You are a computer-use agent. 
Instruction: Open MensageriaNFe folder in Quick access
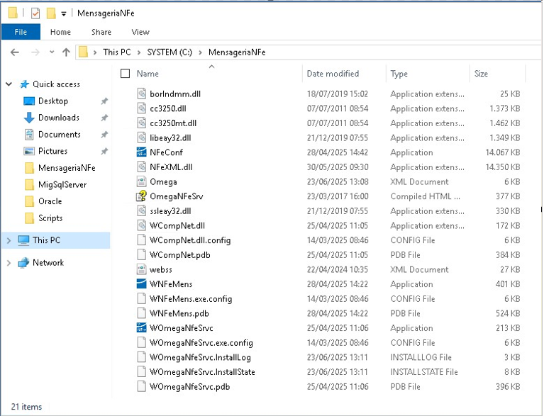pyautogui.click(x=67, y=168)
